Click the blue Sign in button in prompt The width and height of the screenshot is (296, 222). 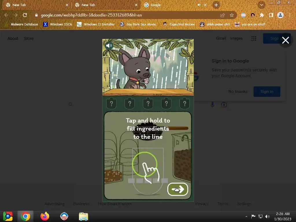tap(267, 92)
